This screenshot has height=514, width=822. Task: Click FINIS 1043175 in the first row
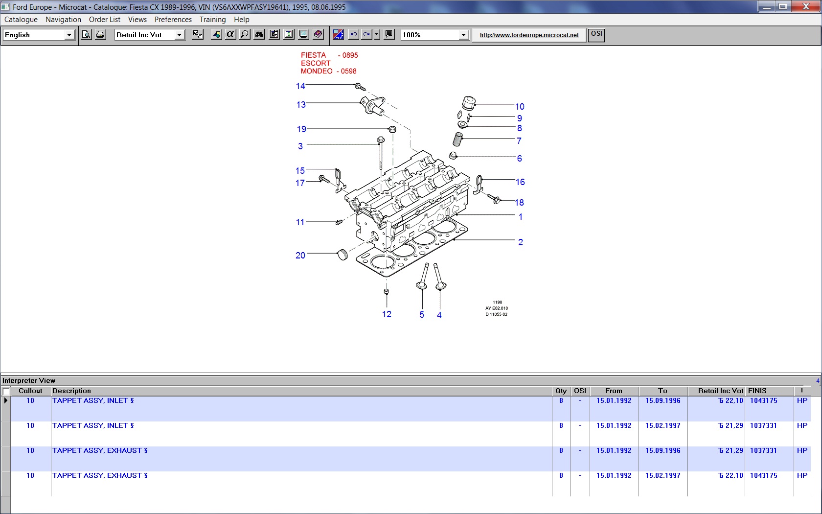(x=763, y=401)
